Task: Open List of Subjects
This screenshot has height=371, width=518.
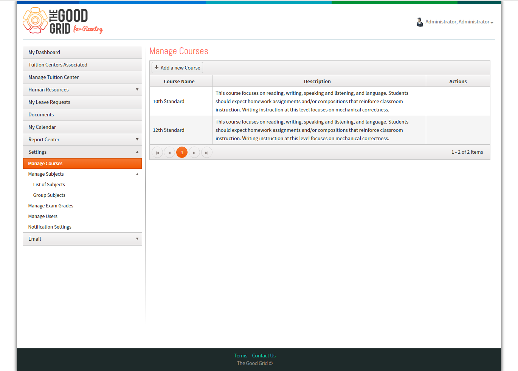Action: (82, 185)
